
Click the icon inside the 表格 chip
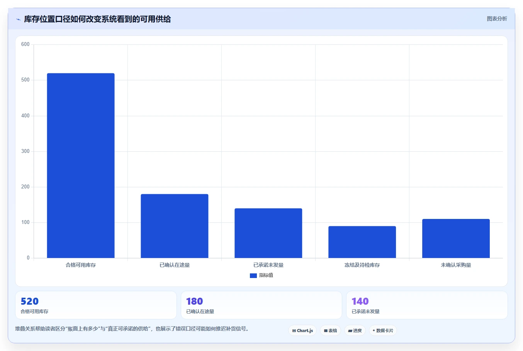pos(326,331)
